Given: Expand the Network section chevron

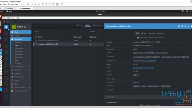Looking at the screenshot, I should (29, 70).
